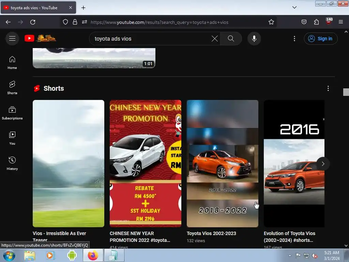This screenshot has width=349, height=262.
Task: Open the Toyota Vios 2002-2023 short thumbnail
Action: pyautogui.click(x=222, y=163)
